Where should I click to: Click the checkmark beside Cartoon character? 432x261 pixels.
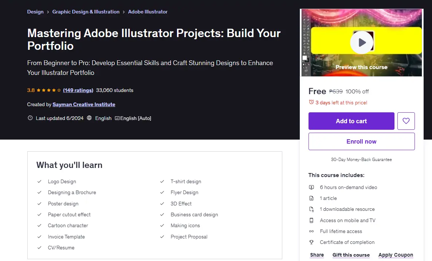click(39, 225)
